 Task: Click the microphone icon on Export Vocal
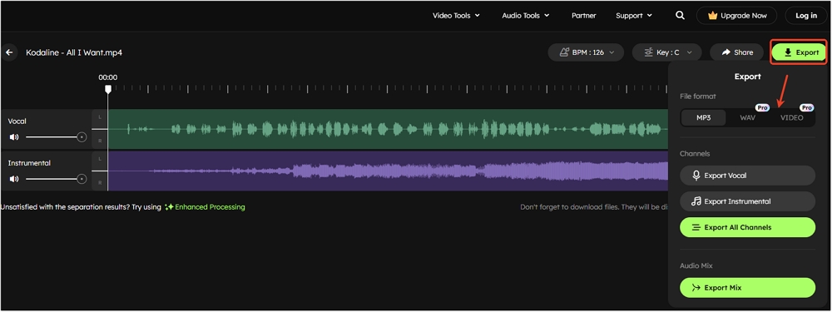click(x=696, y=176)
